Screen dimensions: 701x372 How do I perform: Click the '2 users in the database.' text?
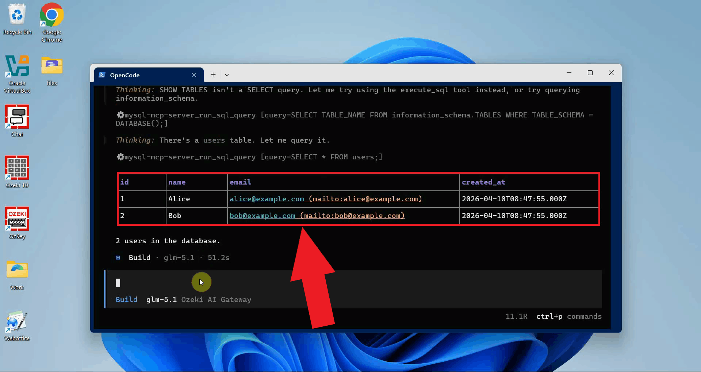pyautogui.click(x=168, y=241)
